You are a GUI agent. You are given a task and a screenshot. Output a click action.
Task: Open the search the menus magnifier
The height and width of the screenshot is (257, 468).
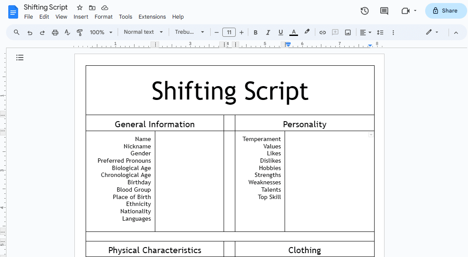17,32
